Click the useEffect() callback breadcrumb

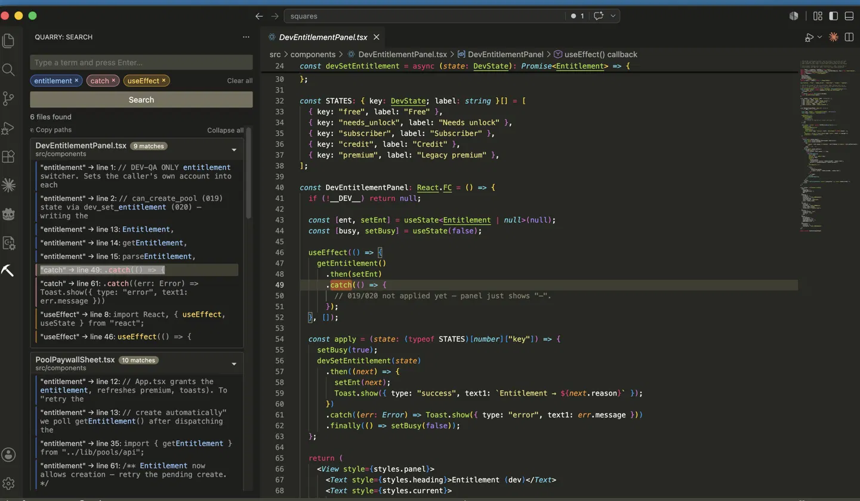(600, 54)
